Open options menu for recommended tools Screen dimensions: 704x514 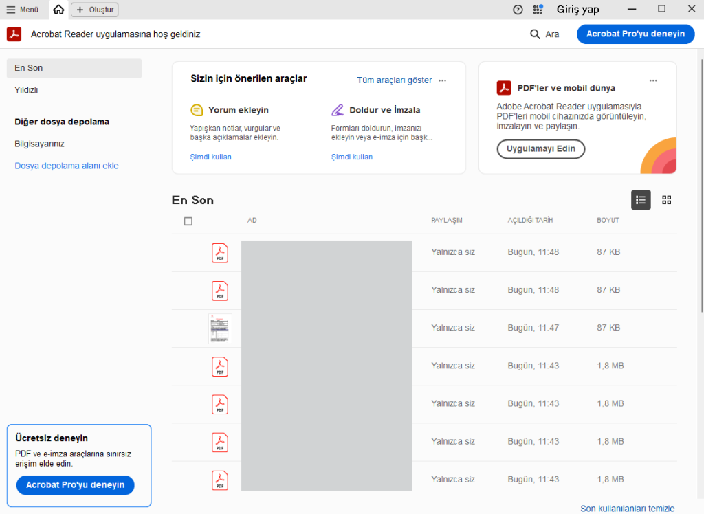click(443, 80)
